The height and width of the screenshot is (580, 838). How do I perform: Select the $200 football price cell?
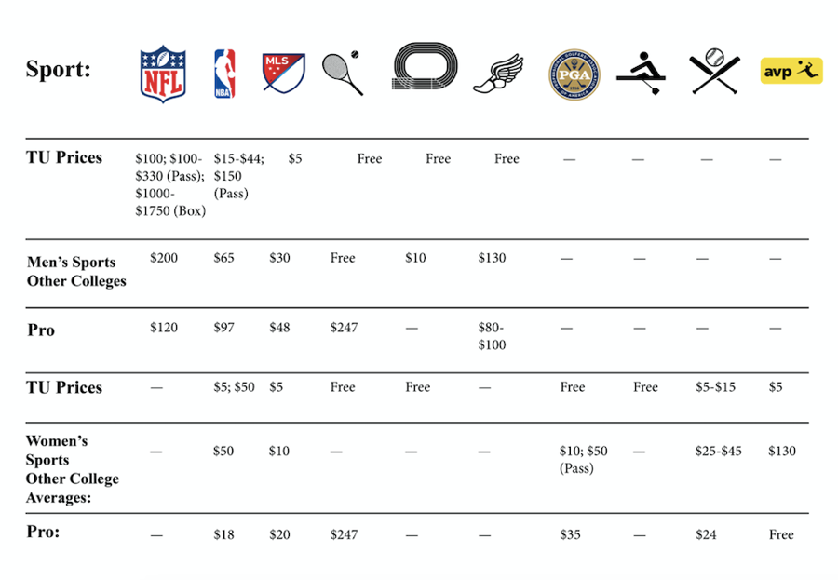(164, 258)
